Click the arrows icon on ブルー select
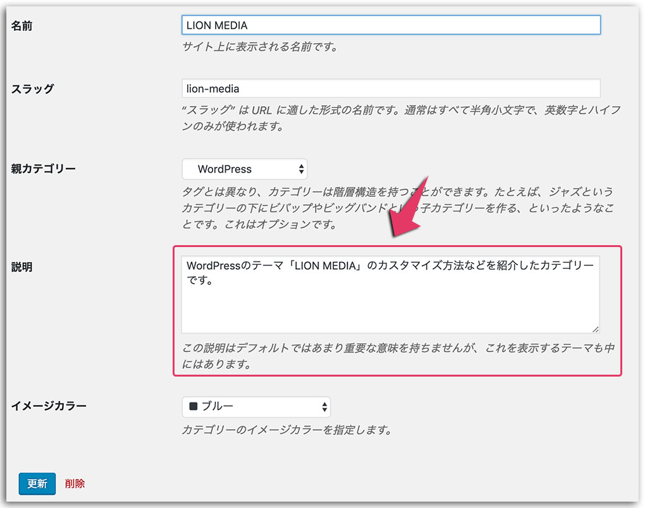The width and height of the screenshot is (645, 508). 324,406
